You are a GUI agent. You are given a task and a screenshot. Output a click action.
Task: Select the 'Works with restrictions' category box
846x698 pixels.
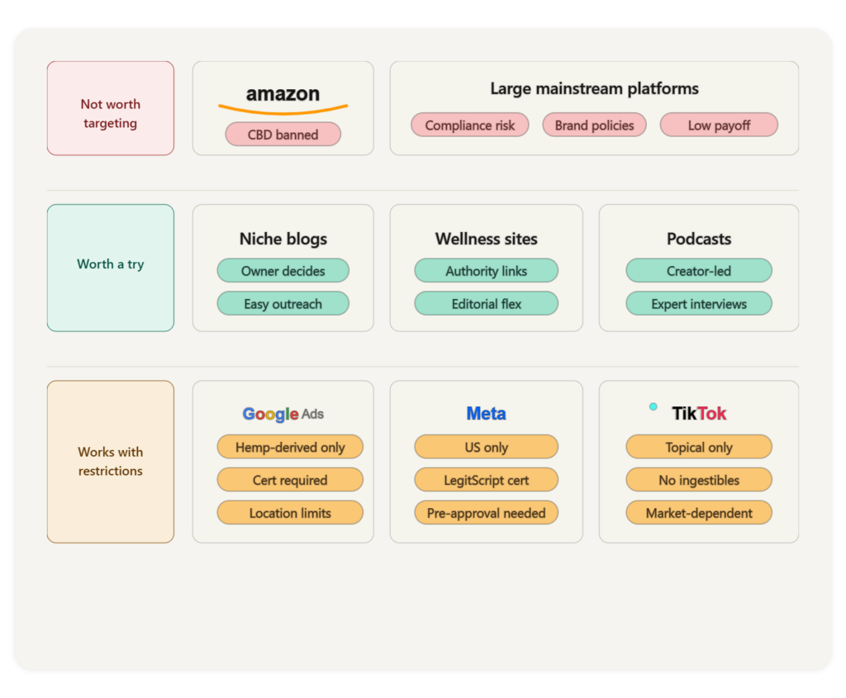pos(111,462)
